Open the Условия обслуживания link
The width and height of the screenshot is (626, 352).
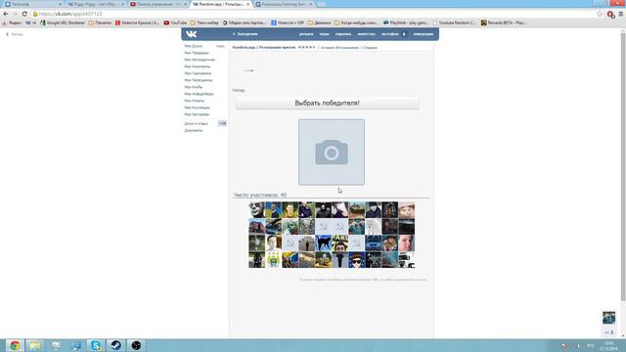pyautogui.click(x=339, y=48)
